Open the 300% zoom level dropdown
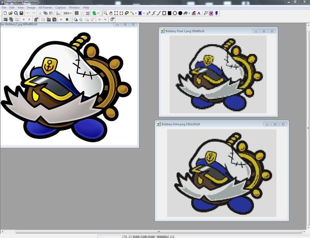 (67, 13)
